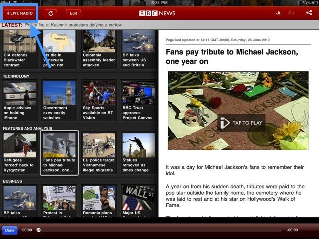Click the BUSINESS section heading
The height and width of the screenshot is (239, 319).
[12, 181]
